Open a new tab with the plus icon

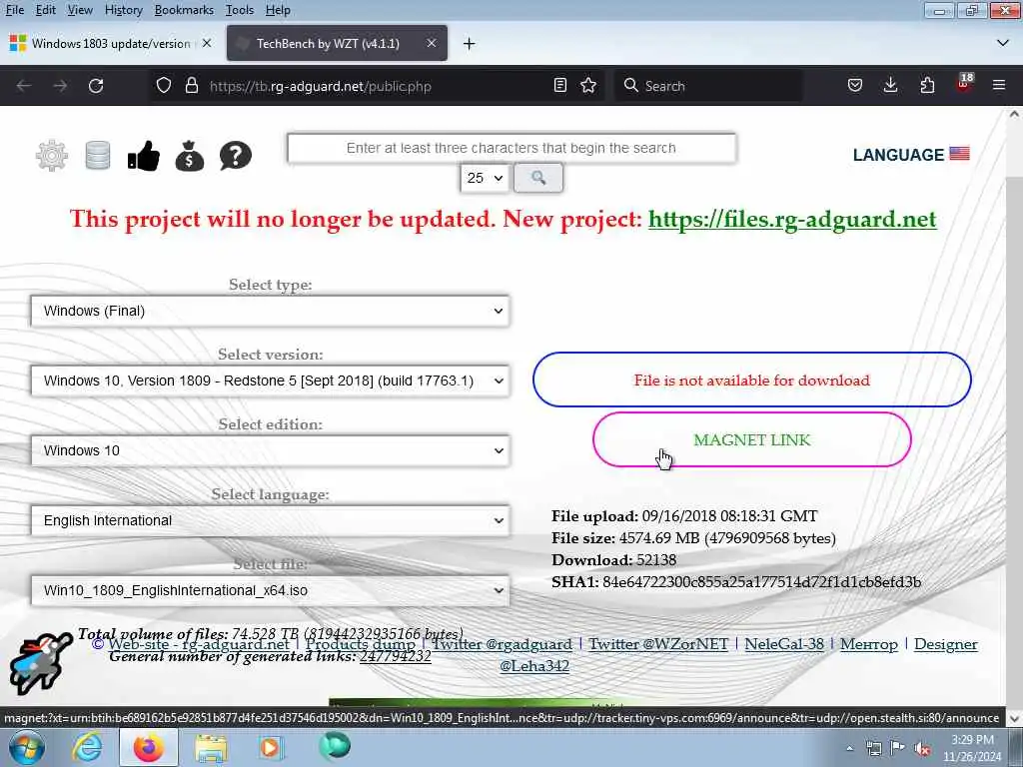[x=470, y=44]
